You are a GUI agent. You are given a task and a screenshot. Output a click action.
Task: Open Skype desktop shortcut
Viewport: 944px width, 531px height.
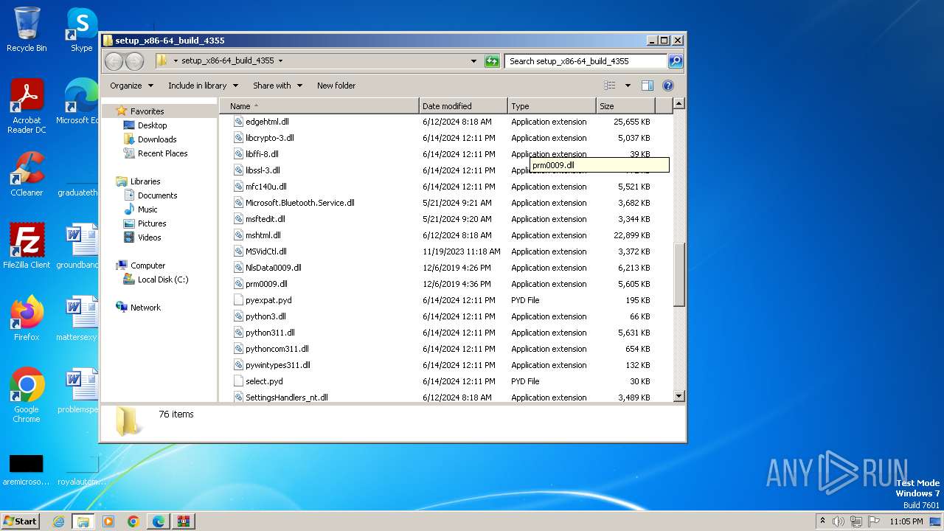[x=81, y=29]
